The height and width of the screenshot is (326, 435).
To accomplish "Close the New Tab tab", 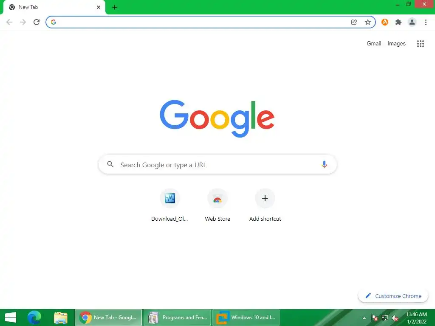I will [x=99, y=7].
